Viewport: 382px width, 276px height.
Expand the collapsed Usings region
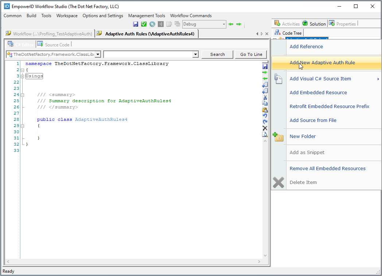pos(23,76)
